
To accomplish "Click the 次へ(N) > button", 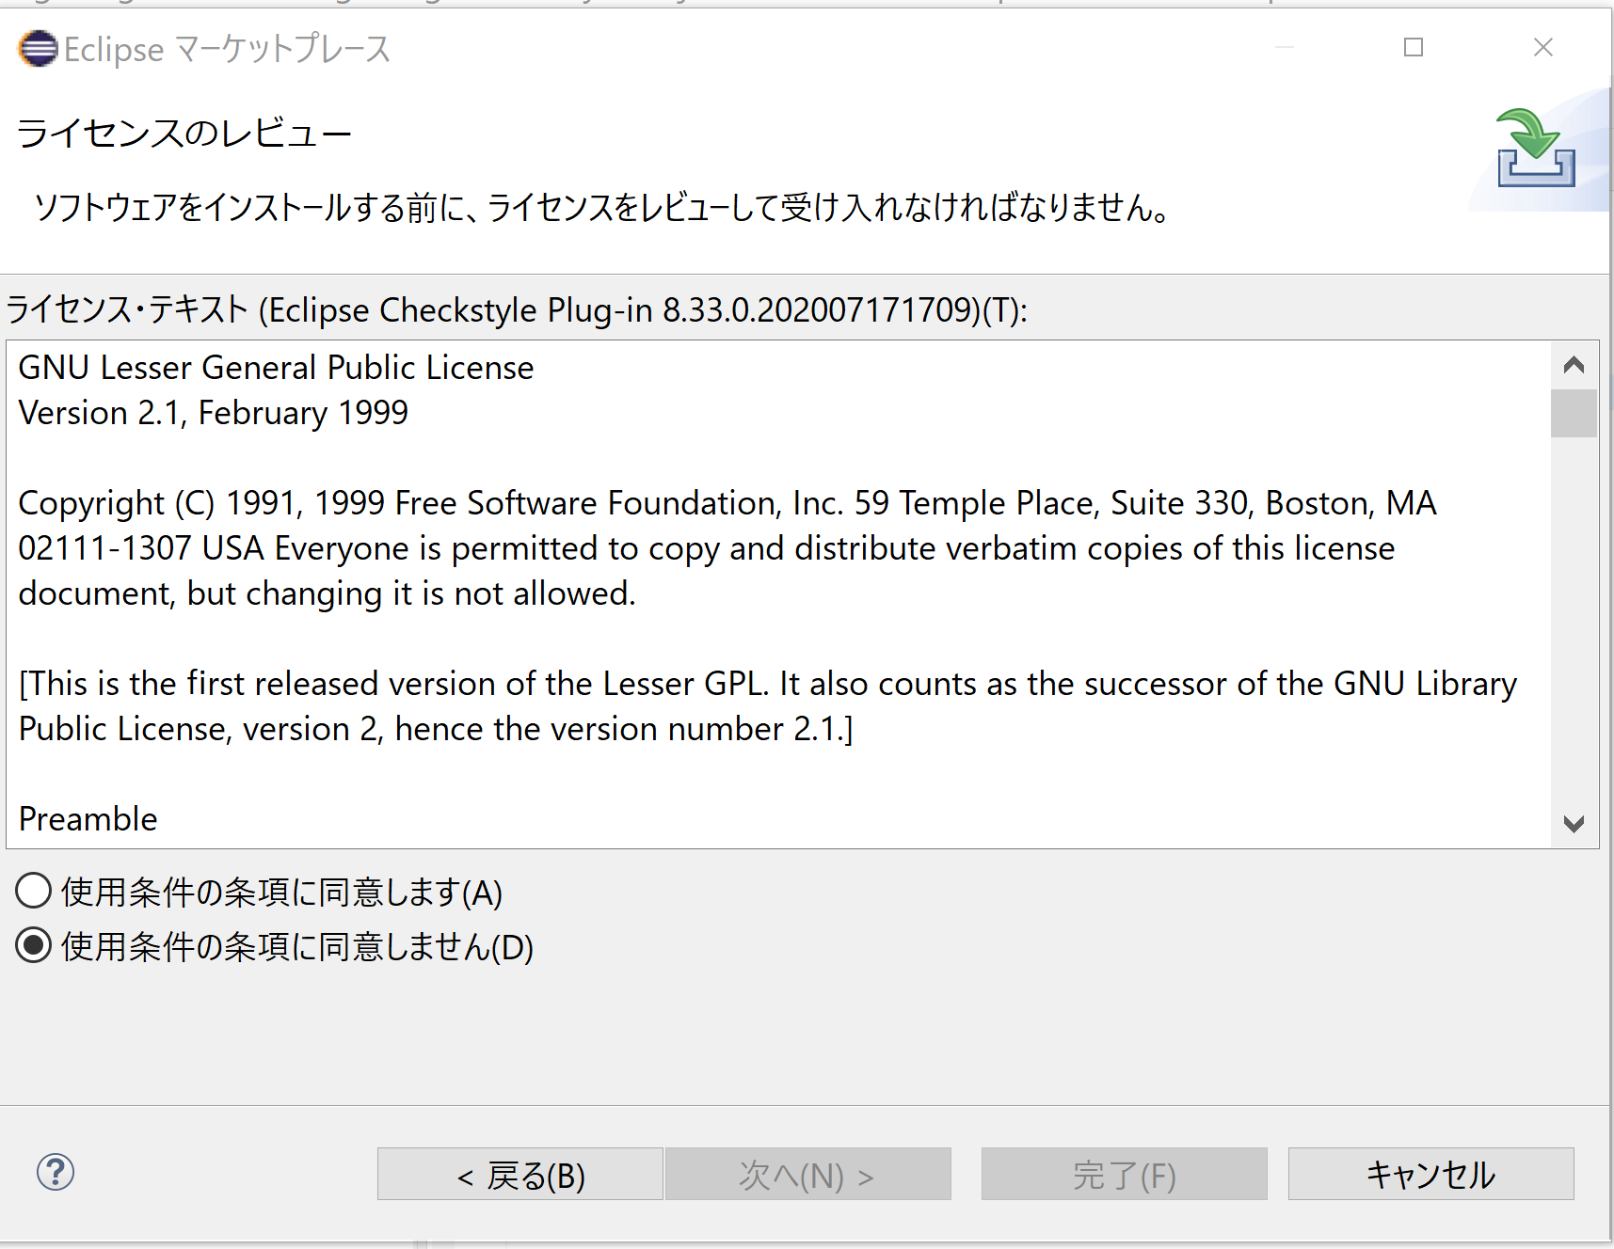I will click(x=807, y=1174).
